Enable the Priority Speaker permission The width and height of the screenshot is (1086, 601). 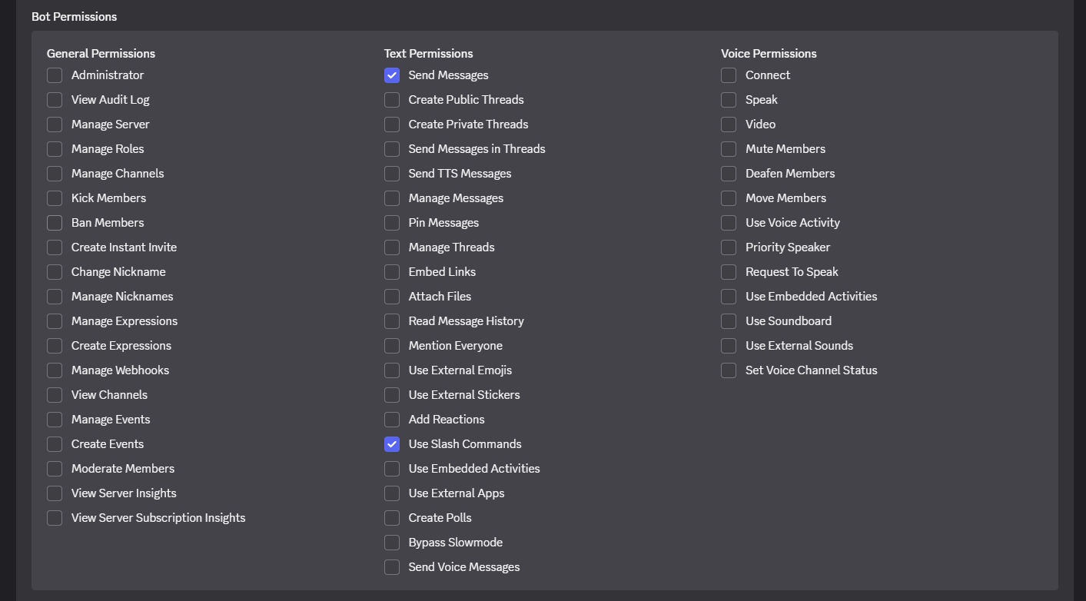pyautogui.click(x=728, y=247)
